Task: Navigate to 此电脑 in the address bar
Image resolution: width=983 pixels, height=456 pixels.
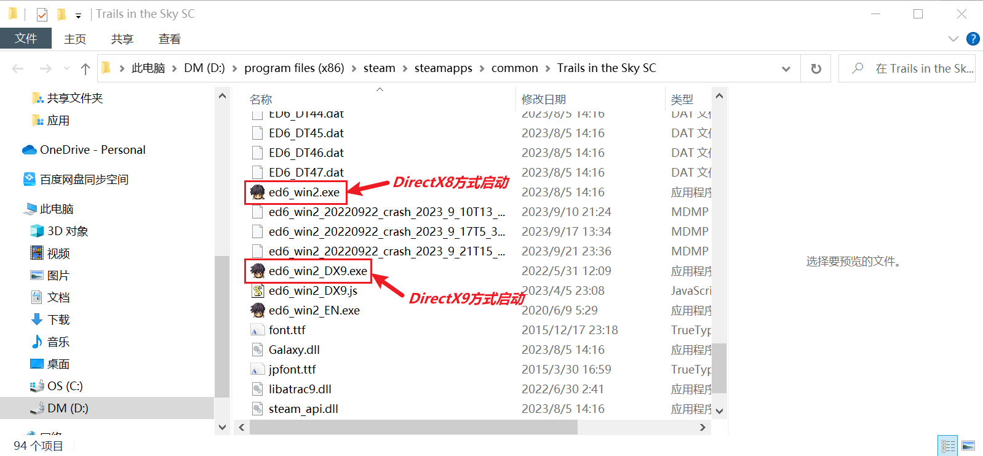Action: click(148, 68)
